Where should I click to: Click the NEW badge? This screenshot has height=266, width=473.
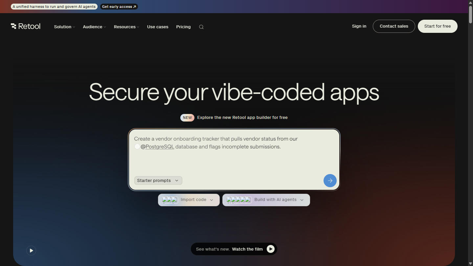point(187,118)
